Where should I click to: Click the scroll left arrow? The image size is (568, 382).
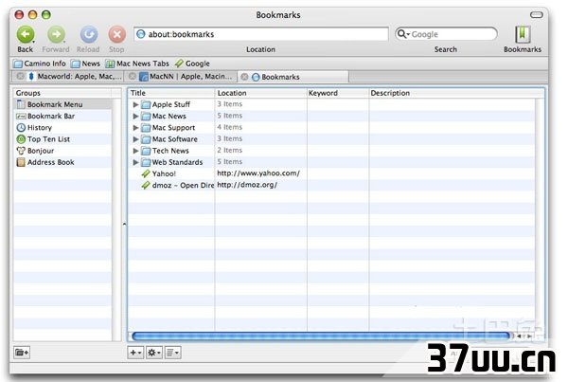(519, 337)
